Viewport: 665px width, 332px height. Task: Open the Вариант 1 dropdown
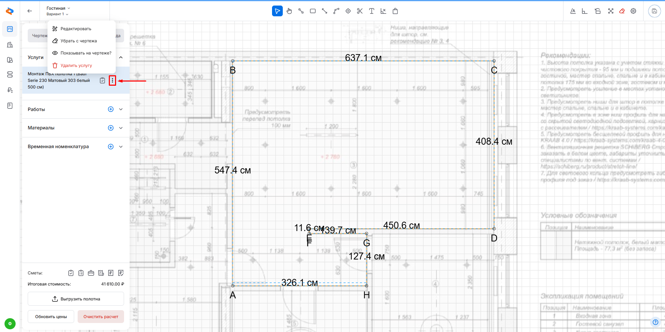pyautogui.click(x=58, y=14)
